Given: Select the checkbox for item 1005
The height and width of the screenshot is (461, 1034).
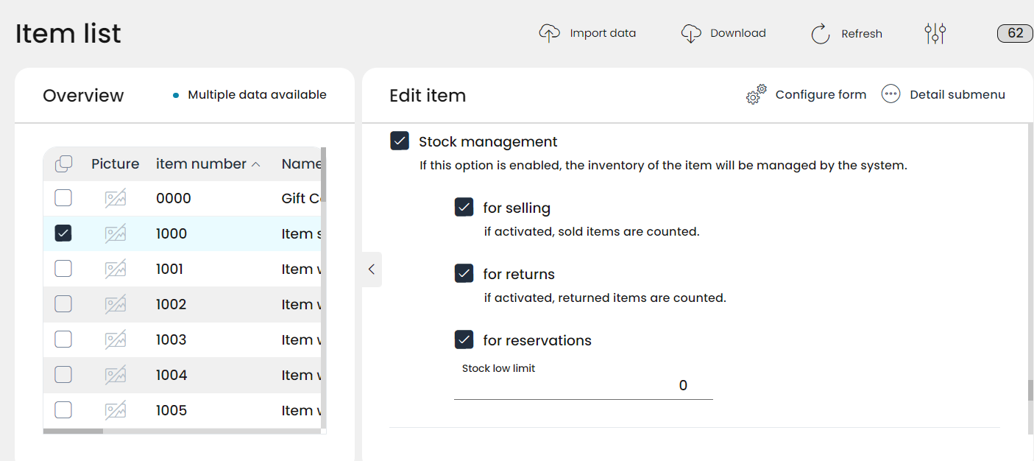Looking at the screenshot, I should pos(63,410).
